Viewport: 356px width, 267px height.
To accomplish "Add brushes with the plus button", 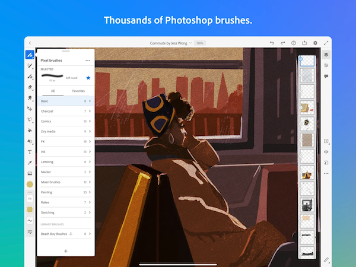I will tap(66, 251).
